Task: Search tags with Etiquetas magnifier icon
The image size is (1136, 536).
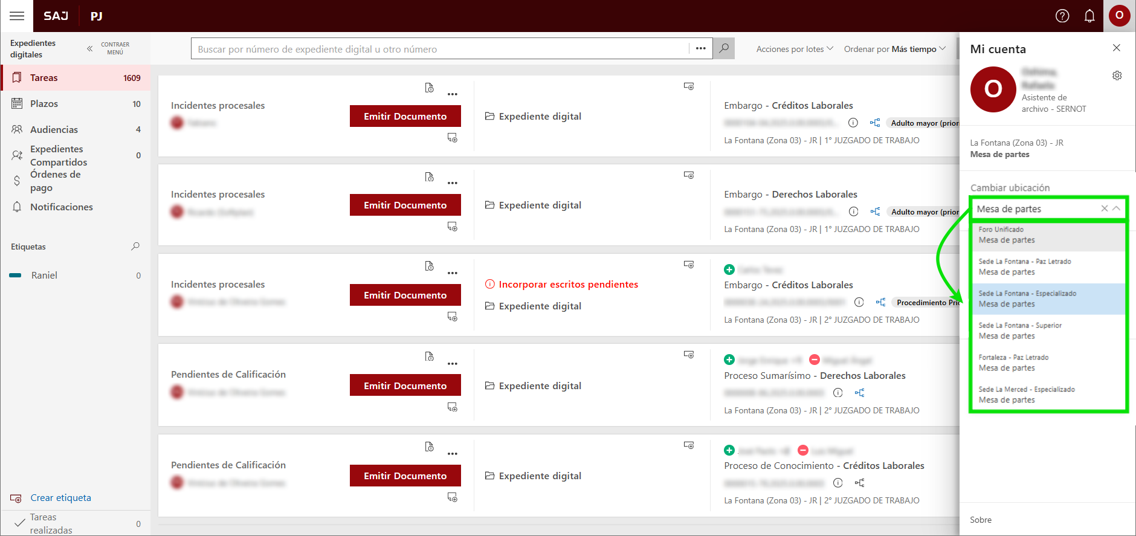Action: [135, 247]
